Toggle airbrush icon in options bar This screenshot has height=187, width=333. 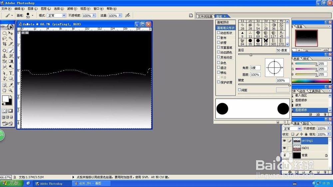point(128,15)
